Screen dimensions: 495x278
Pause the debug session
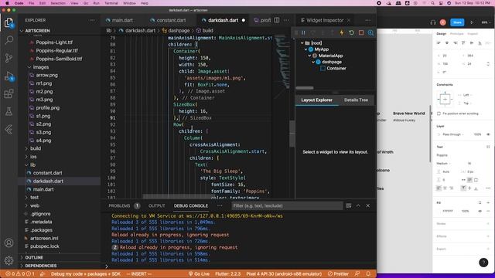(303, 32)
